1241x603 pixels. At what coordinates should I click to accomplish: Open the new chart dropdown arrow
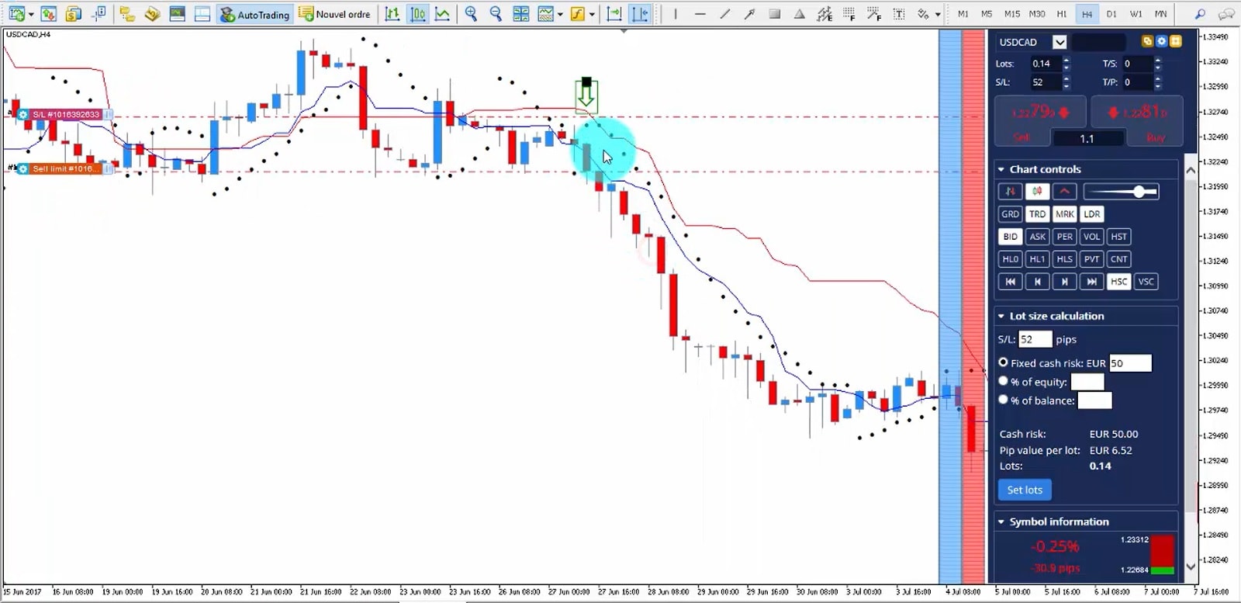coord(31,15)
